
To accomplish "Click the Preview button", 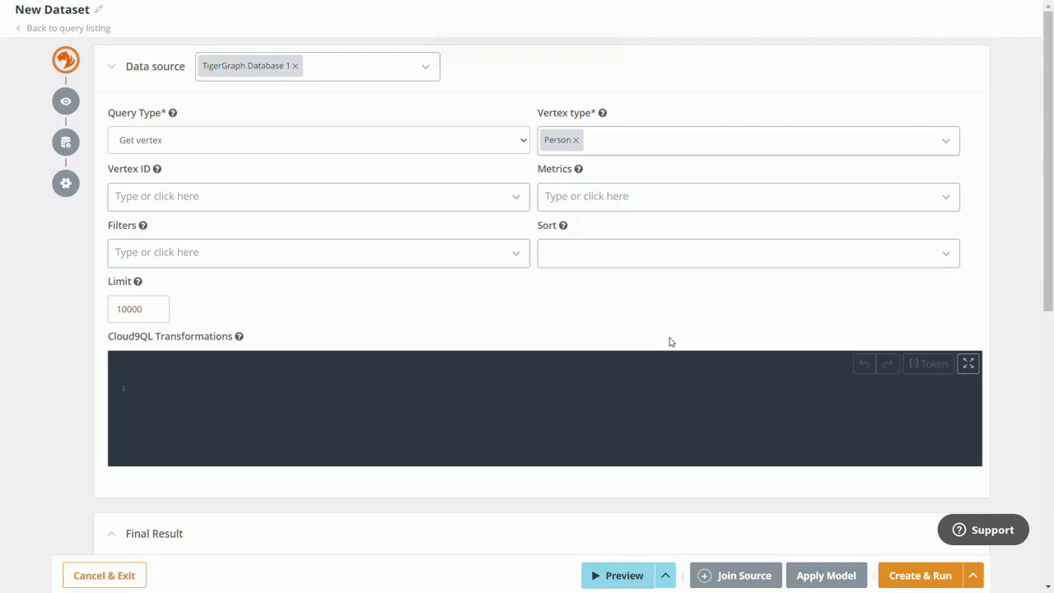I will [618, 576].
